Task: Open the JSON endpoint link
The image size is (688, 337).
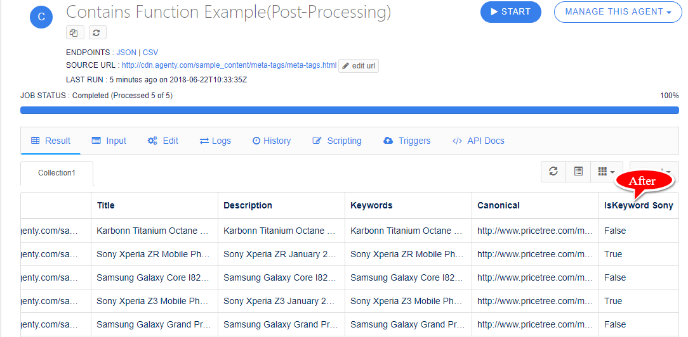Action: click(126, 52)
